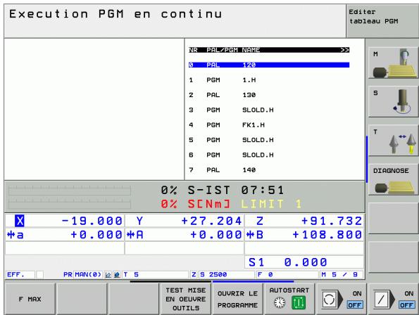
Task: Open the S spindle softkey
Action: point(393,101)
